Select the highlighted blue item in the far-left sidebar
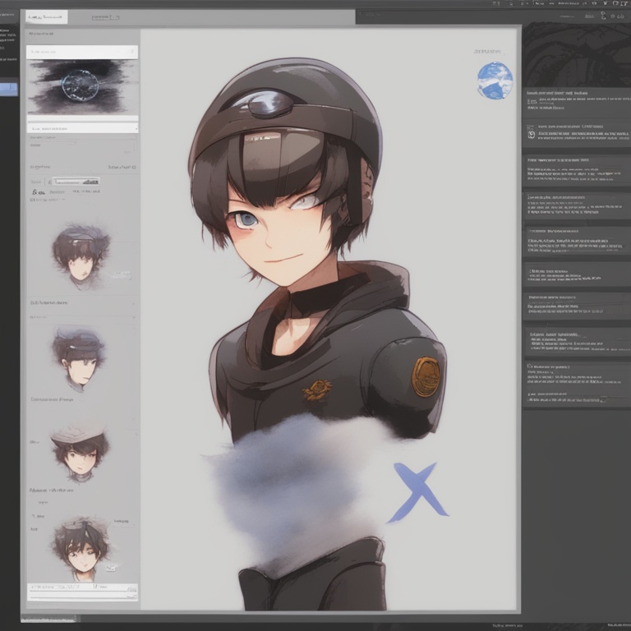Screen dimensions: 631x631 8,89
